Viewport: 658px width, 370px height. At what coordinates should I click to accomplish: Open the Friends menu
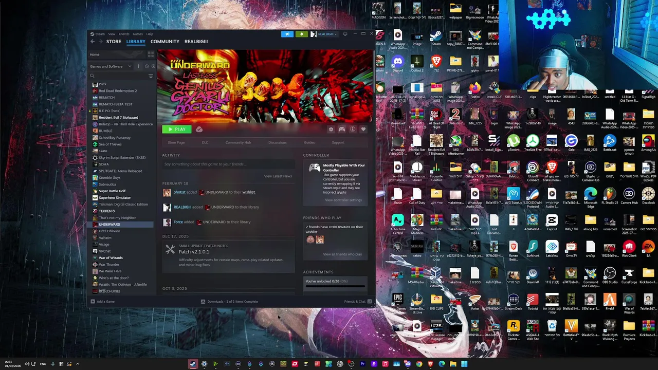[124, 34]
